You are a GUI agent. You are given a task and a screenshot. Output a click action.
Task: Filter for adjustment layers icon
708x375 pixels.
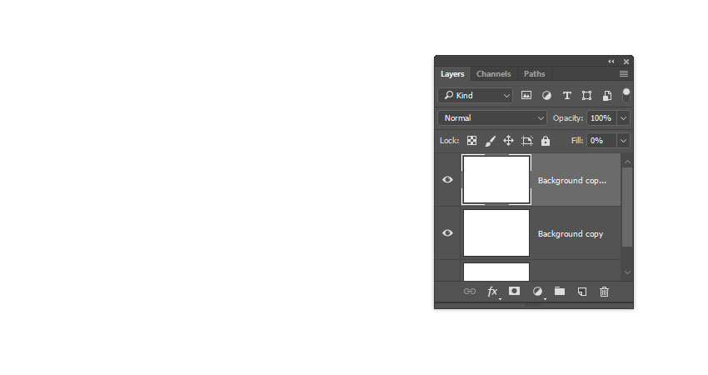tap(546, 95)
